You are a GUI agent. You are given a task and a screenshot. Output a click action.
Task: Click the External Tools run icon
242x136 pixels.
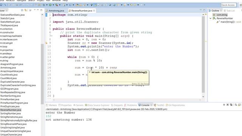57,5
